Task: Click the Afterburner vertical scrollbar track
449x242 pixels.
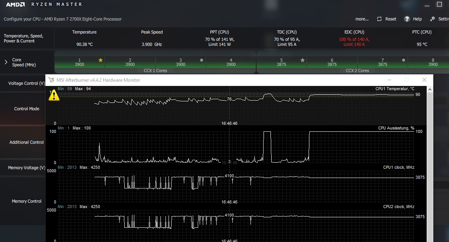Action: [430, 166]
